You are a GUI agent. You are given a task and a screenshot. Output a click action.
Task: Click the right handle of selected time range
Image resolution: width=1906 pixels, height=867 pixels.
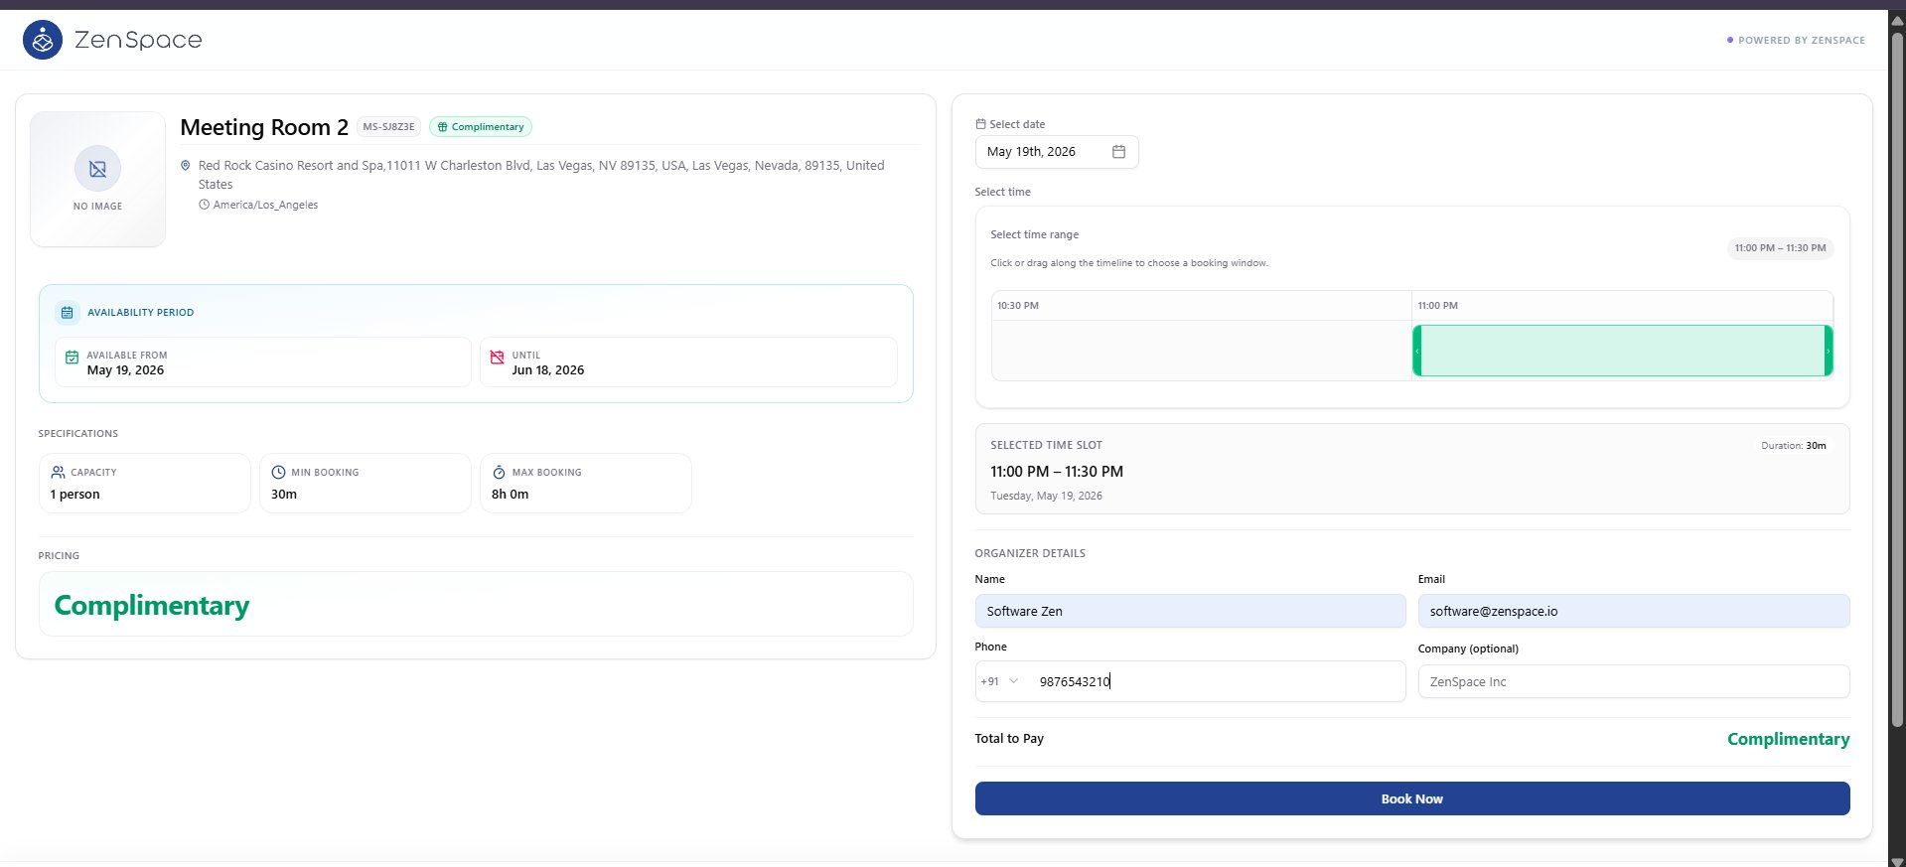[x=1828, y=351]
